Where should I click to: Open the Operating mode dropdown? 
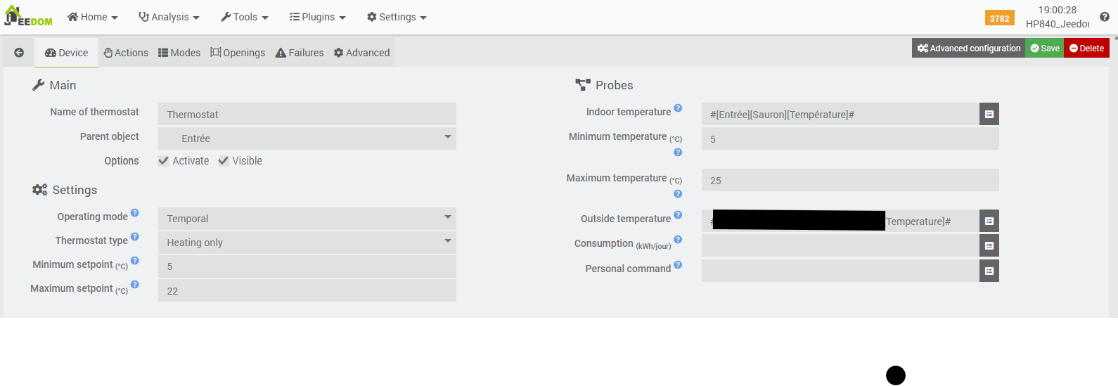pos(307,219)
